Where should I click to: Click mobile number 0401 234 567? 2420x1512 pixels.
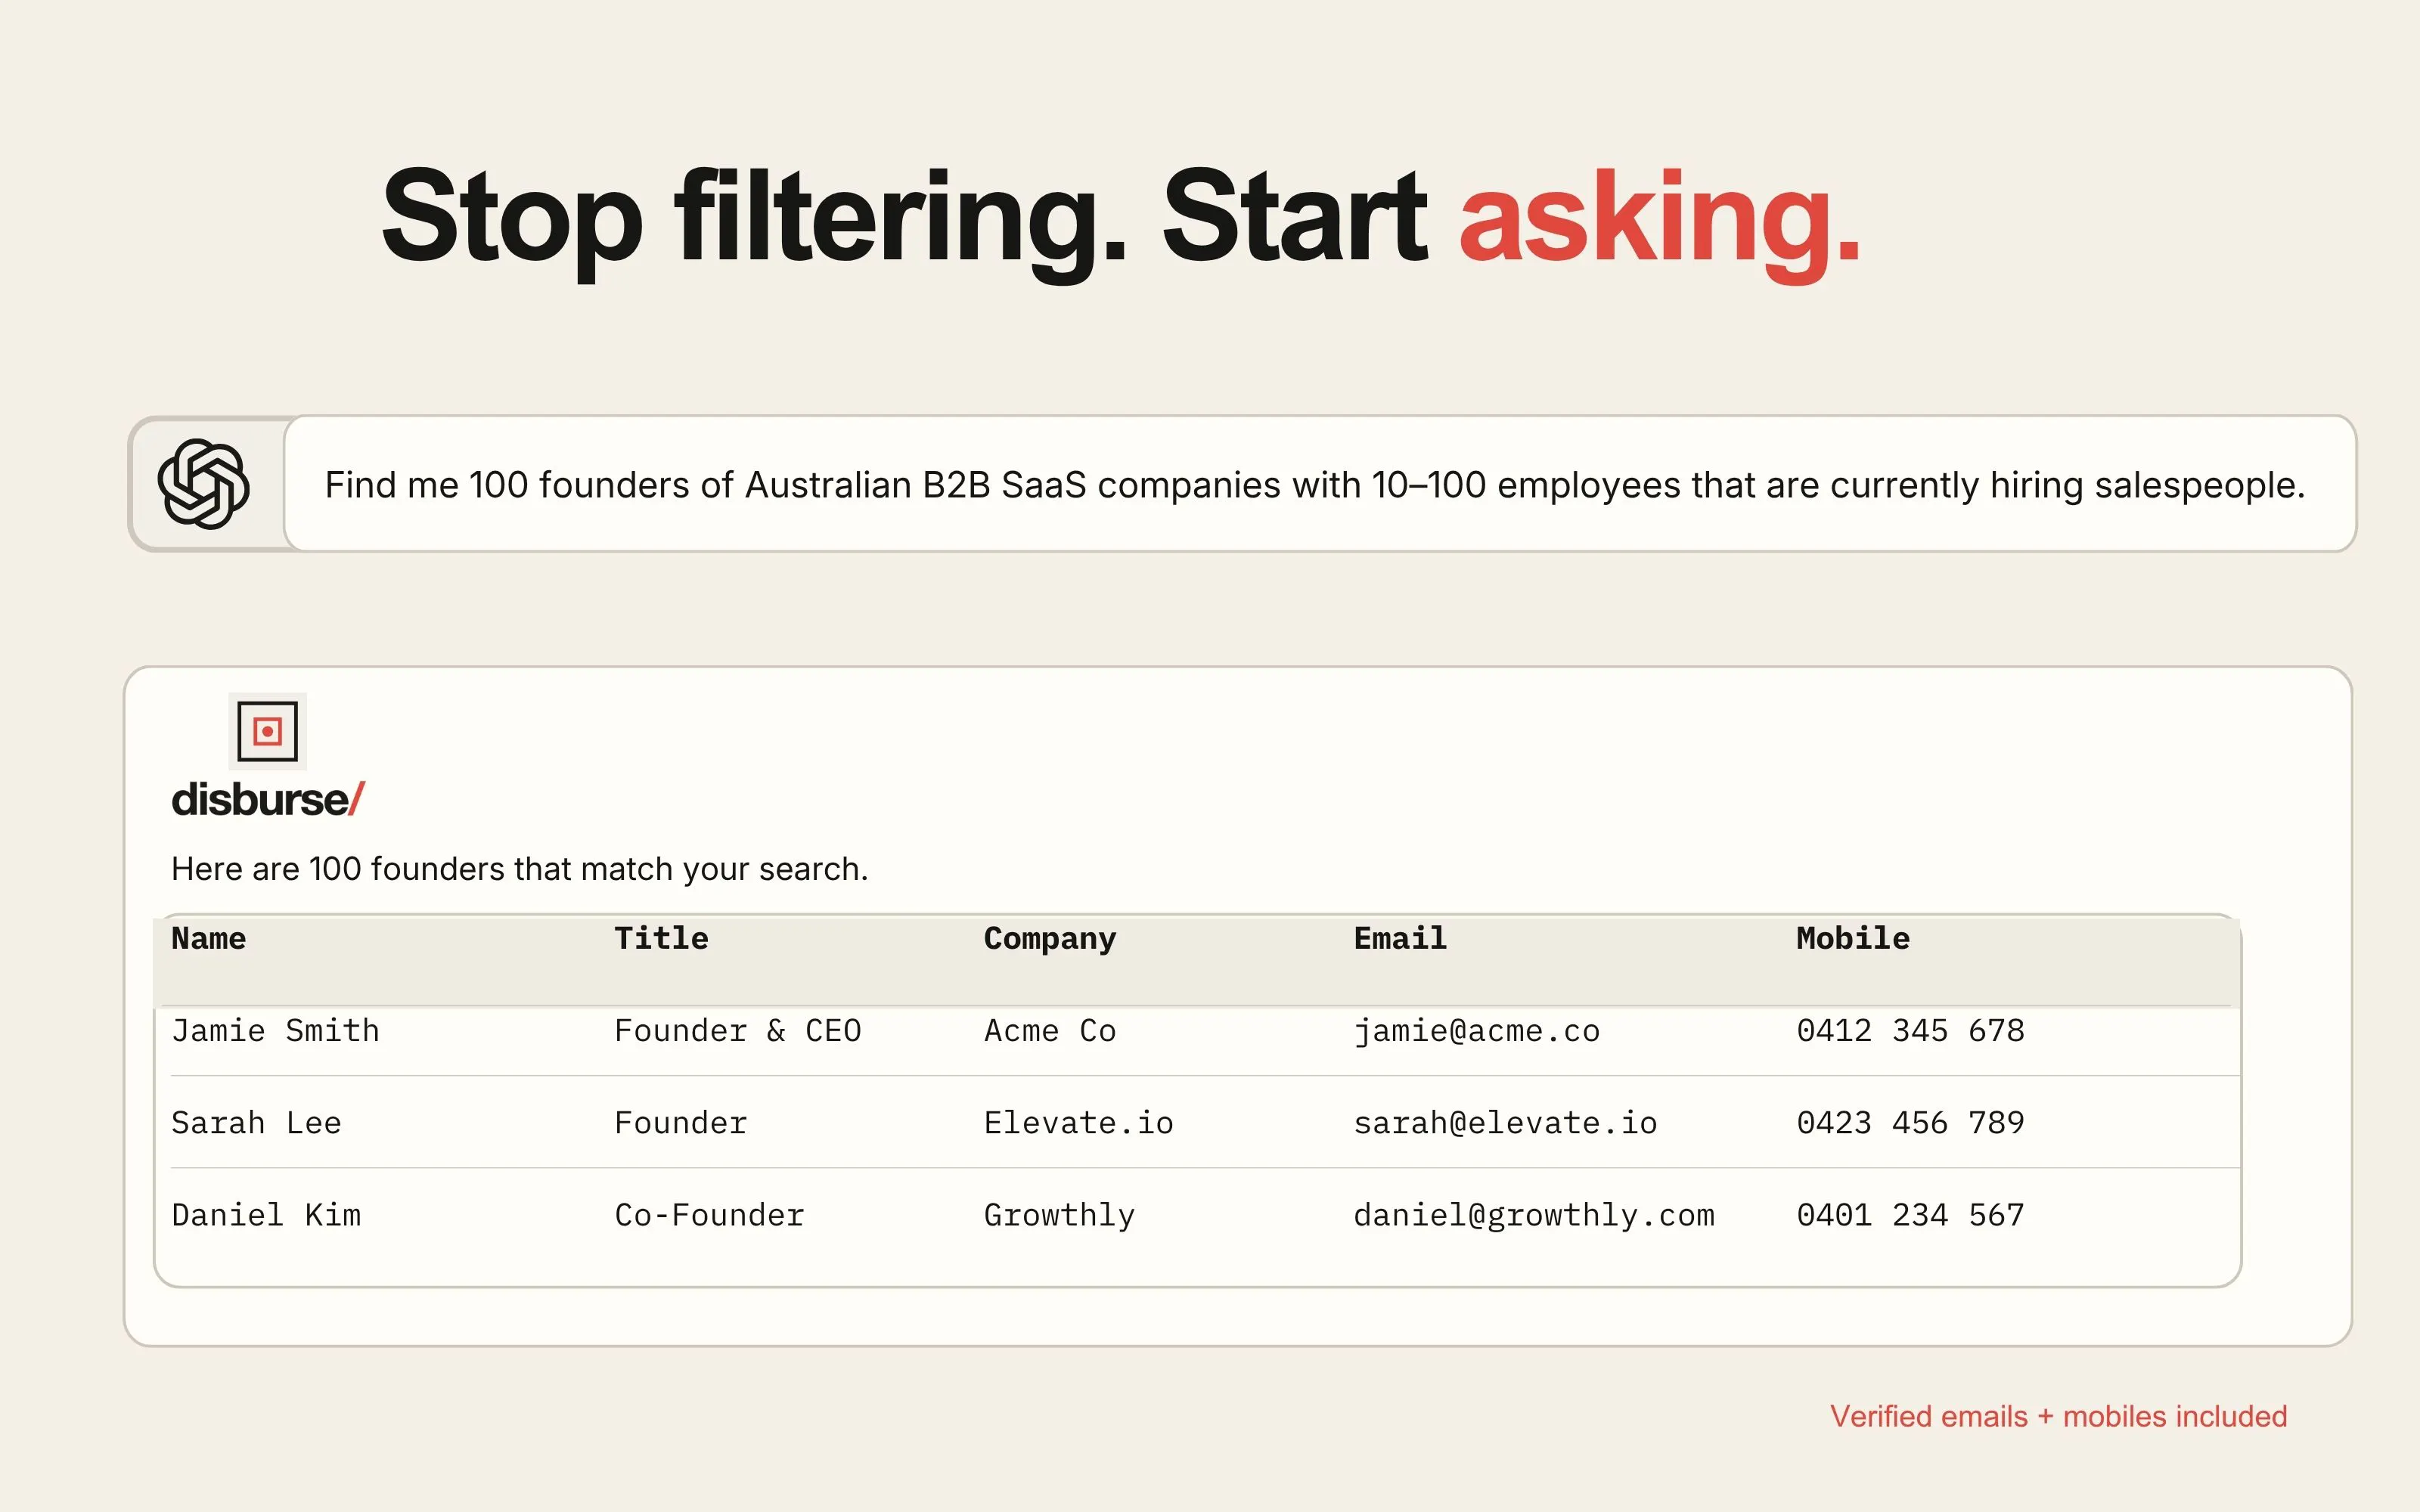click(1911, 1215)
